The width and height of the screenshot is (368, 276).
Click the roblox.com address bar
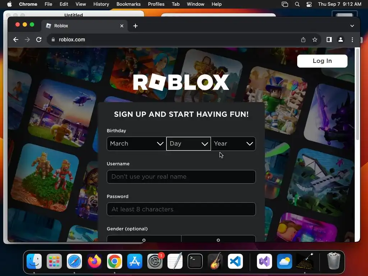click(174, 40)
